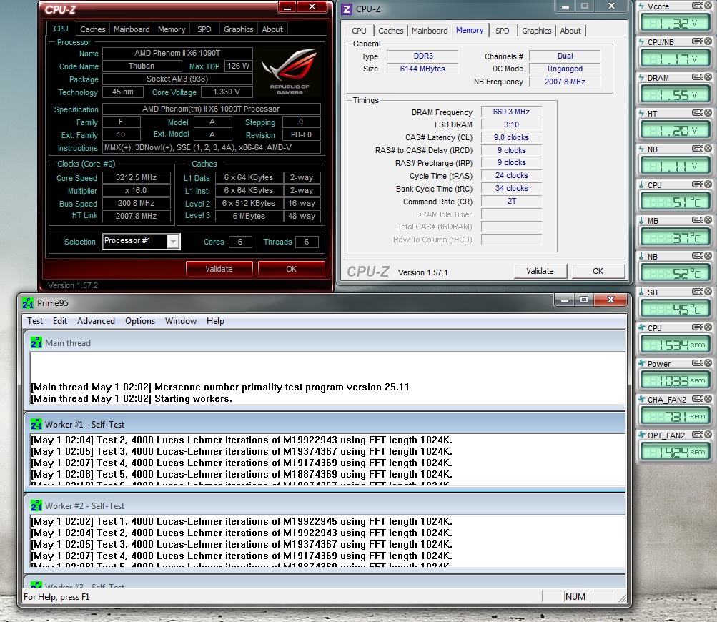This screenshot has width=717, height=622.
Task: Close the MB temperature widget
Action: (708, 220)
